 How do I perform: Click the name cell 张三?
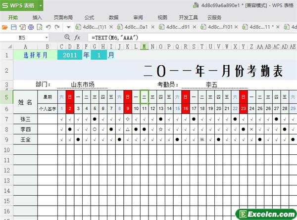25,119
